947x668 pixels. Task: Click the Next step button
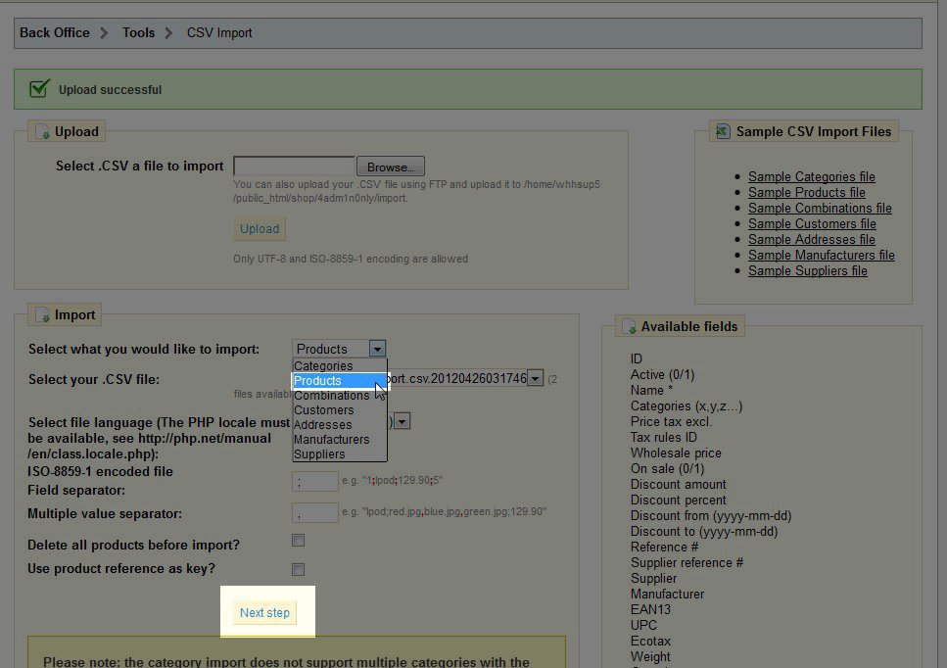(x=264, y=613)
